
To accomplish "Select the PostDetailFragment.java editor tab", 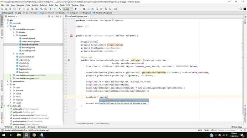I will click(77, 16).
